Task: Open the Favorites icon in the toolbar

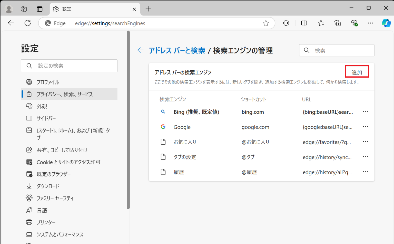Action: click(x=321, y=23)
